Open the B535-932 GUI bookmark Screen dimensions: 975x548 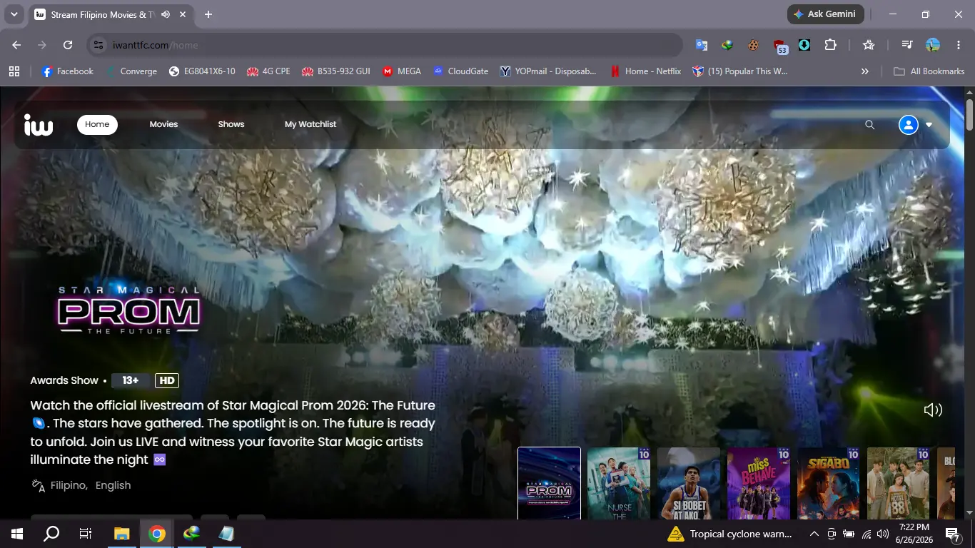(x=336, y=71)
